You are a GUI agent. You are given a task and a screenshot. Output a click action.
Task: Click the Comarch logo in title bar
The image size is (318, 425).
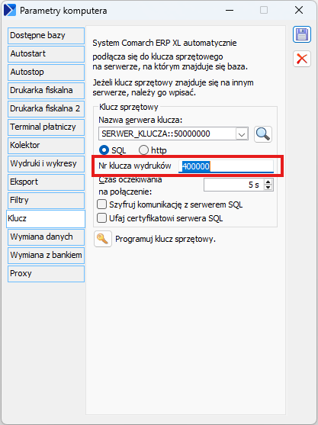[x=10, y=10]
